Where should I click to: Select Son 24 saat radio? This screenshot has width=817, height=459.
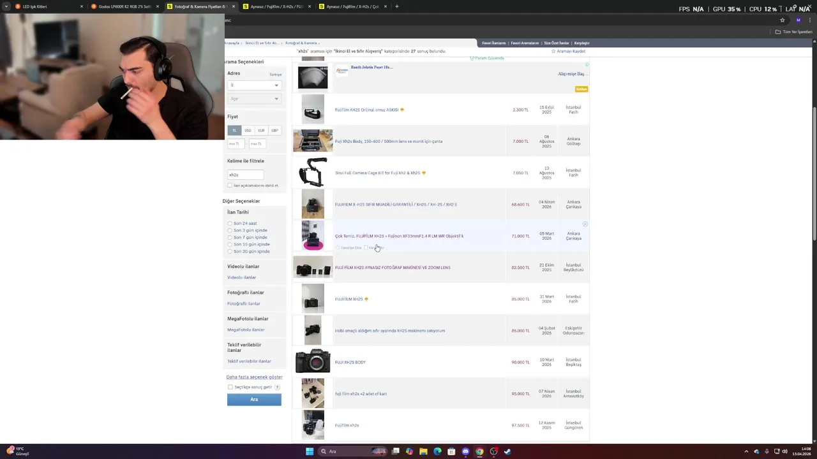(x=230, y=223)
